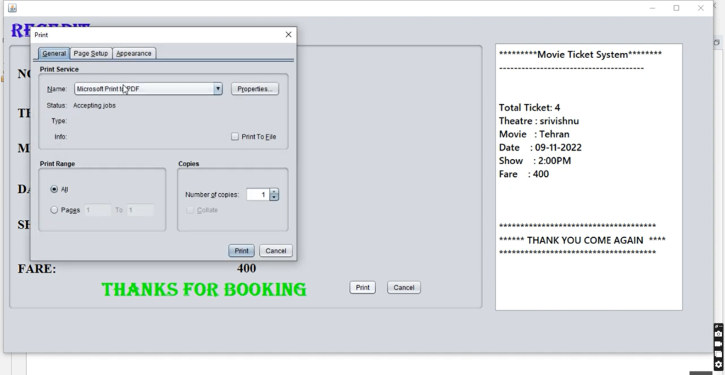Click the fare value 400 in Receipt window

[246, 268]
